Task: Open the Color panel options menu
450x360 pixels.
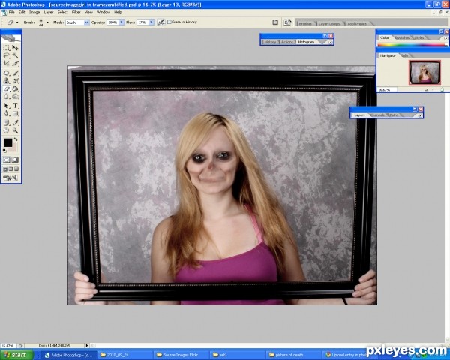Action: (446, 38)
